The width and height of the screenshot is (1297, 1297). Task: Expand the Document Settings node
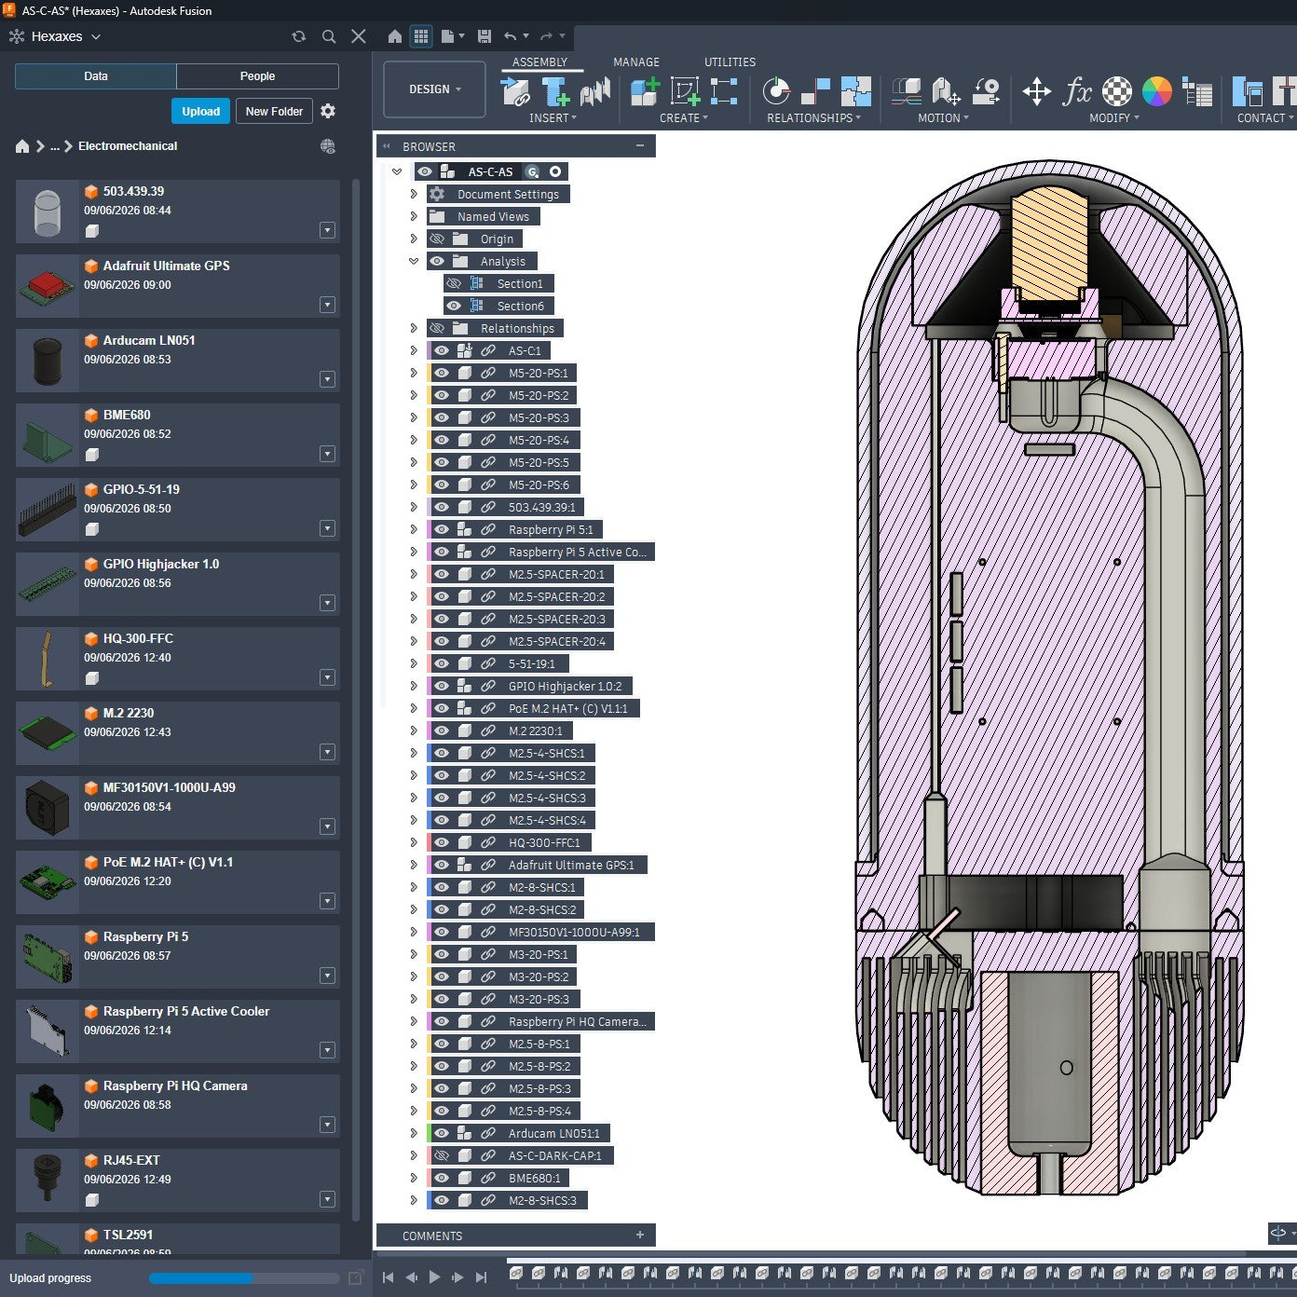(x=414, y=194)
